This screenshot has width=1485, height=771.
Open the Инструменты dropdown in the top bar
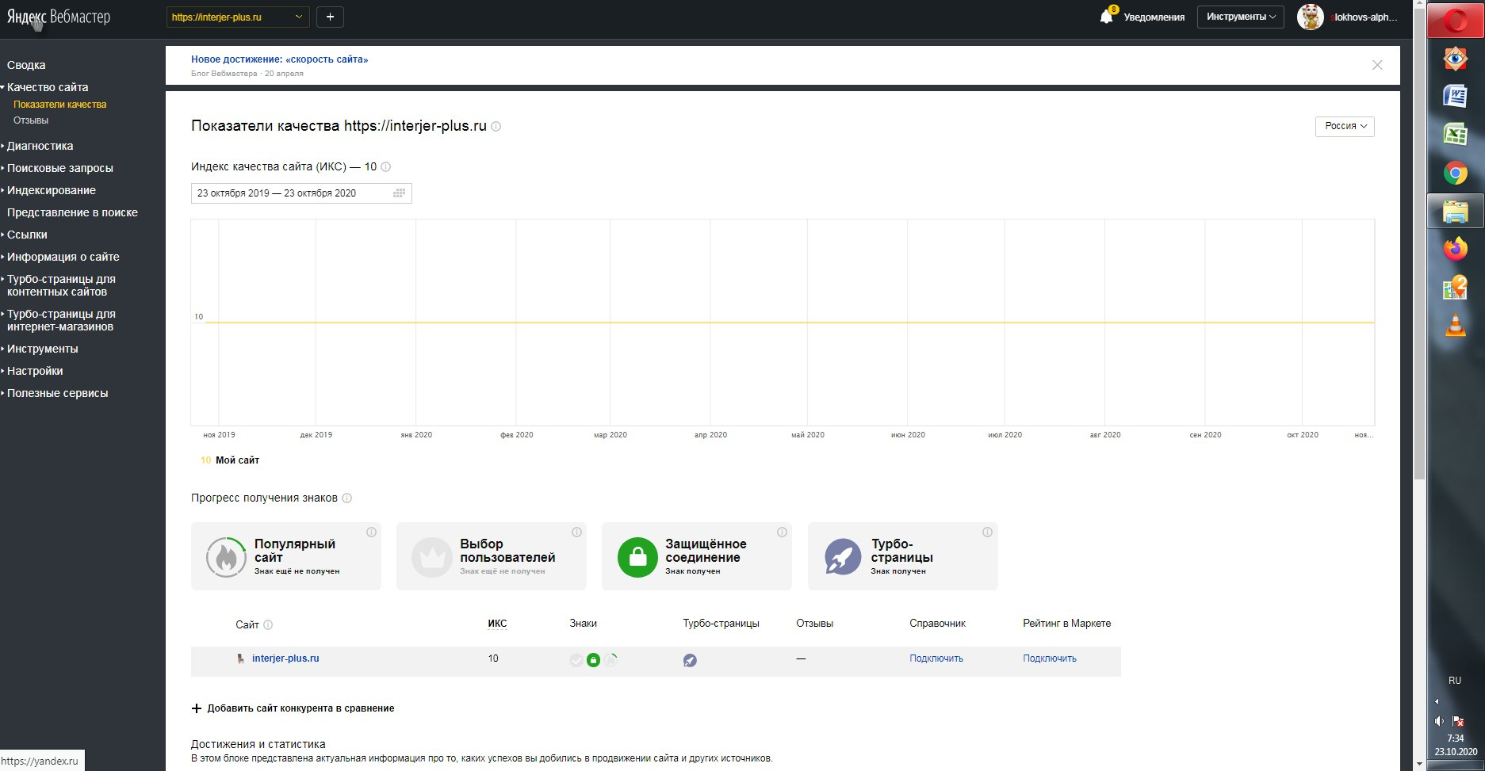[x=1240, y=17]
